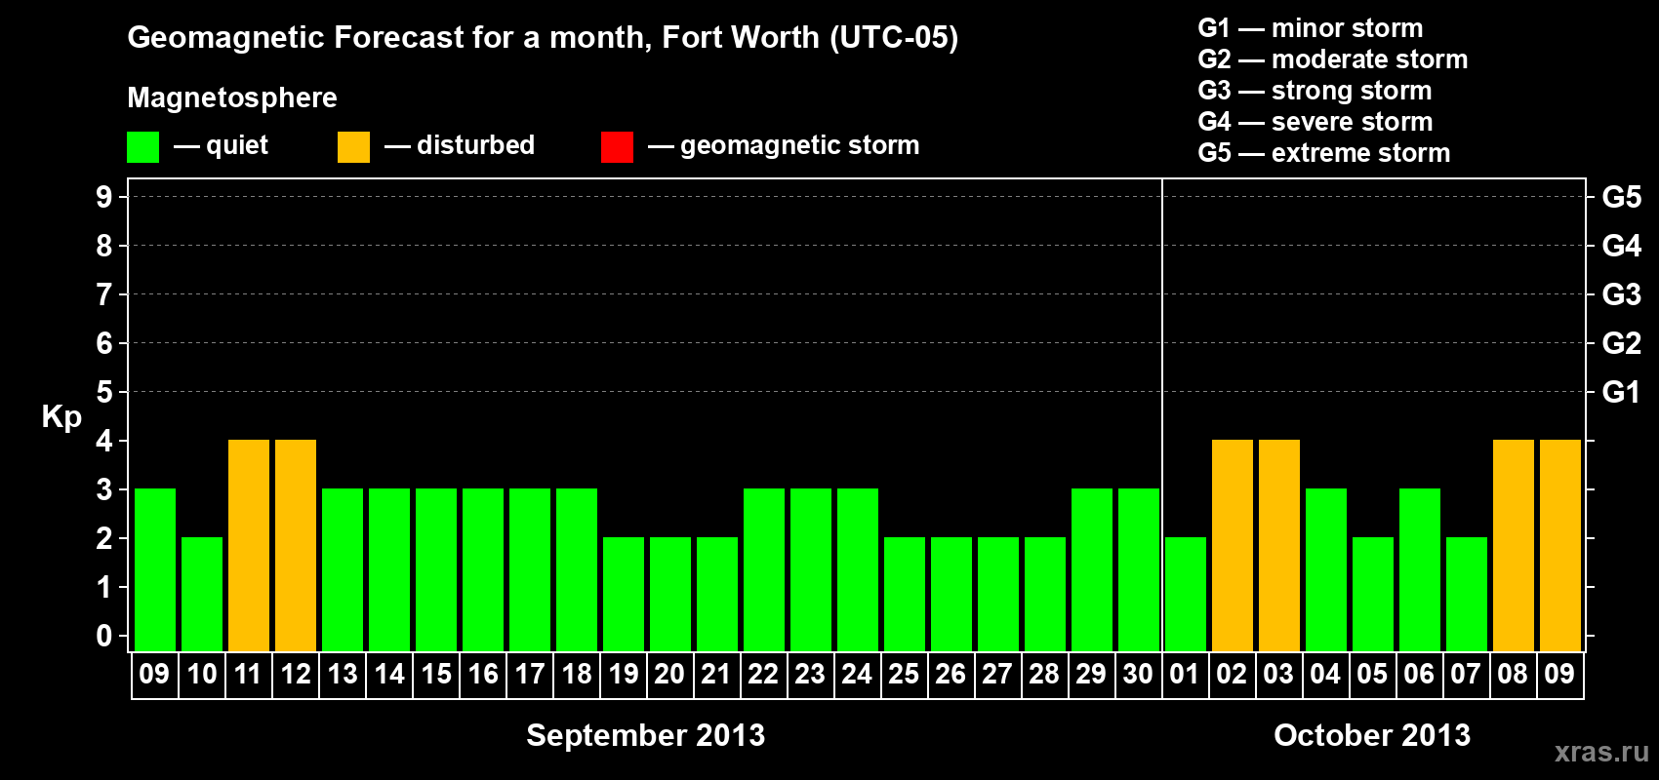
Task: Click the G5 — extreme storm legend line
Action: pyautogui.click(x=1323, y=153)
